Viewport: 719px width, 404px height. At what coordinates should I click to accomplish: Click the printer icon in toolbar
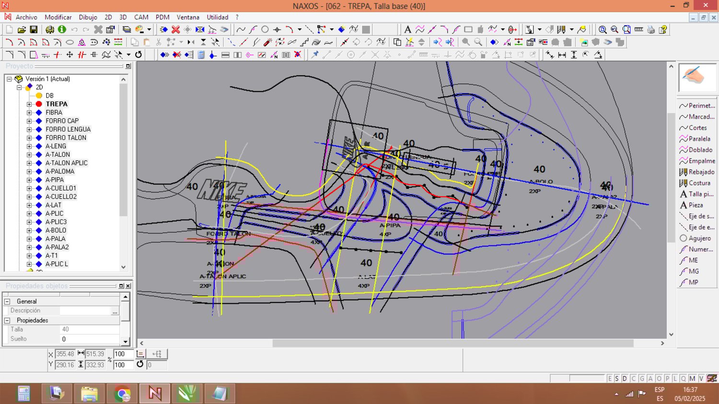tap(650, 30)
